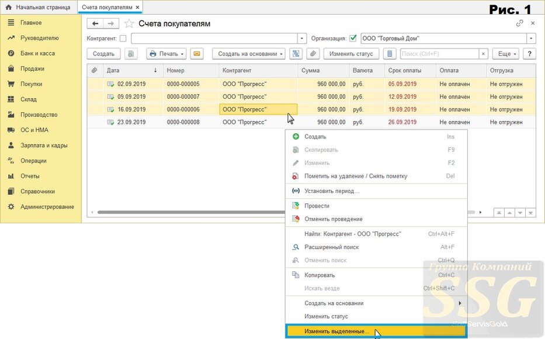
Task: Open the Главное section in sidebar
Action: coord(30,23)
